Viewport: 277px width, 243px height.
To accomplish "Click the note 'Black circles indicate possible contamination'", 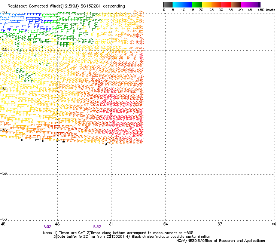I will point(171,237).
